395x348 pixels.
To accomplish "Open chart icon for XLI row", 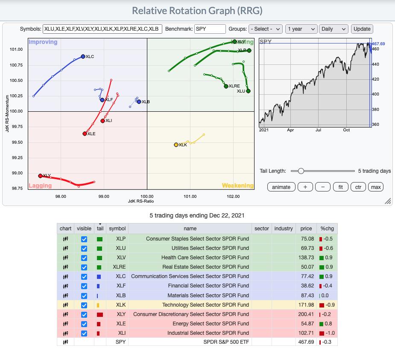I will [65, 333].
